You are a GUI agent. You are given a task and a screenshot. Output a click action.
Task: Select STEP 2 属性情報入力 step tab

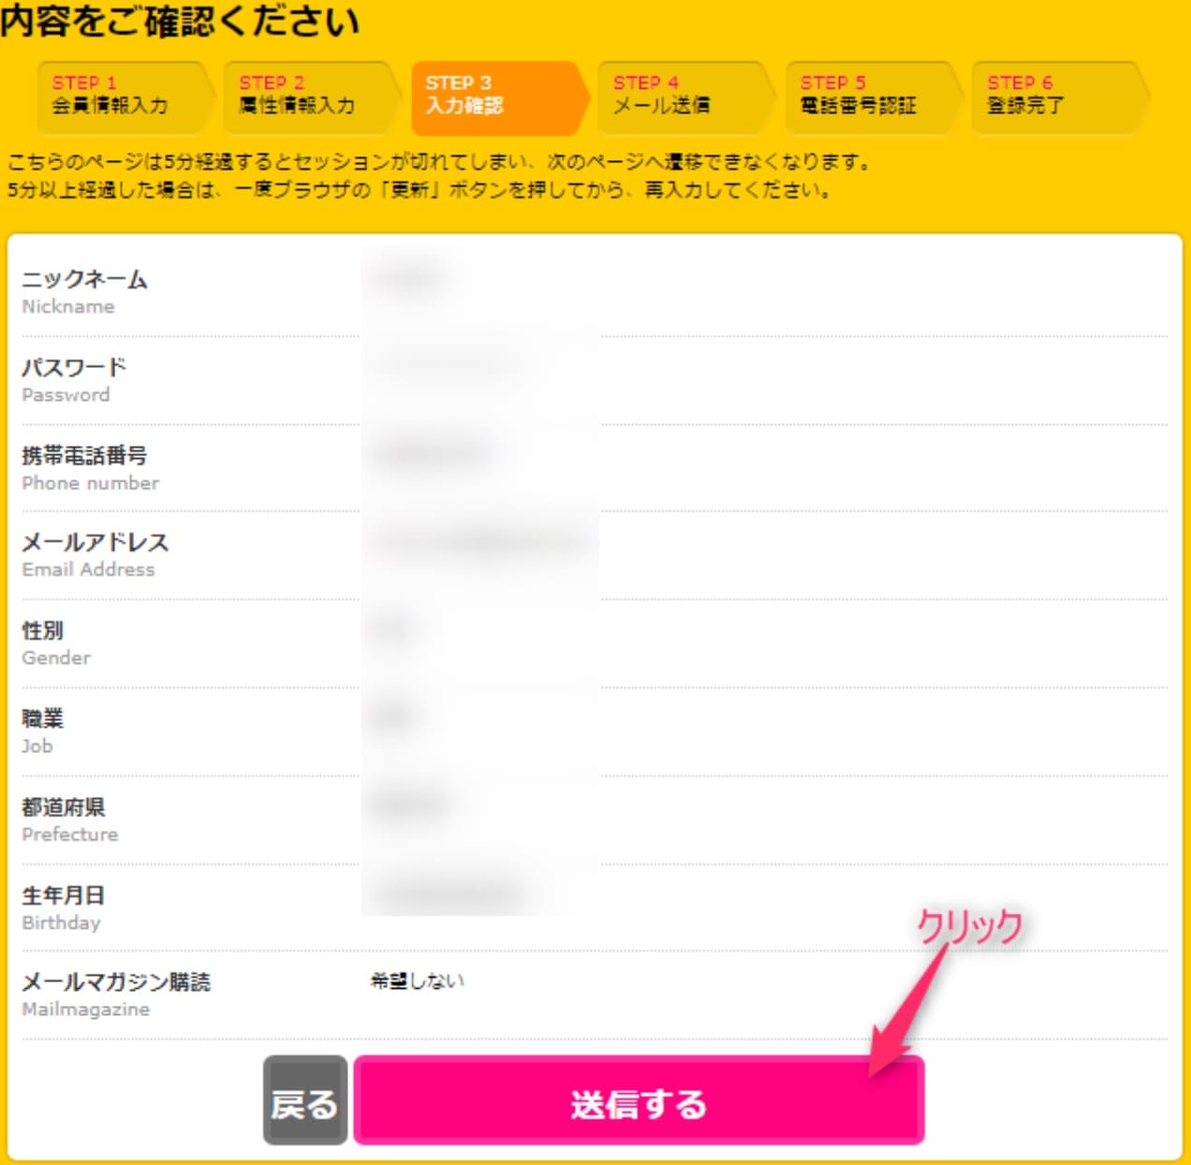point(313,96)
